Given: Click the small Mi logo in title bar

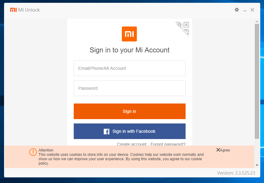Looking at the screenshot, I should pyautogui.click(x=13, y=10).
